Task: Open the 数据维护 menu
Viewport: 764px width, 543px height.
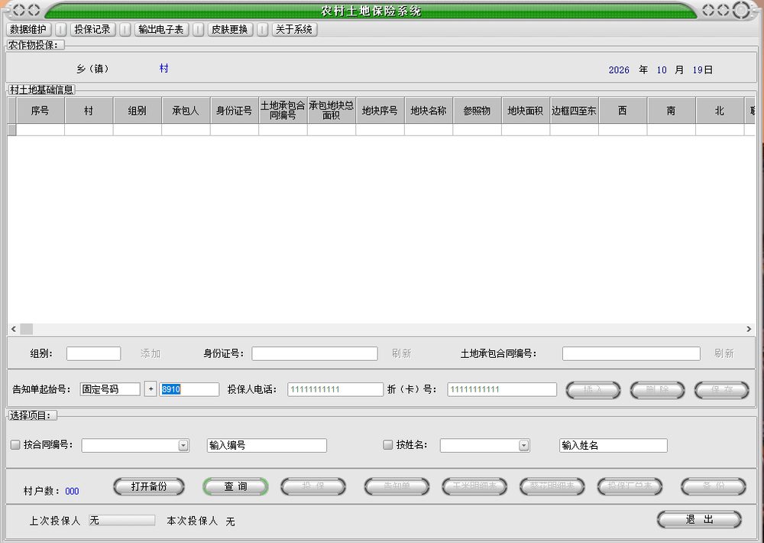Action: (28, 30)
